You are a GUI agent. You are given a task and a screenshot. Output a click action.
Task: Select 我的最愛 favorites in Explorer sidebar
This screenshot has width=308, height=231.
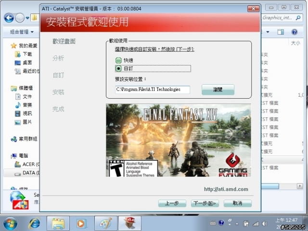pyautogui.click(x=24, y=46)
